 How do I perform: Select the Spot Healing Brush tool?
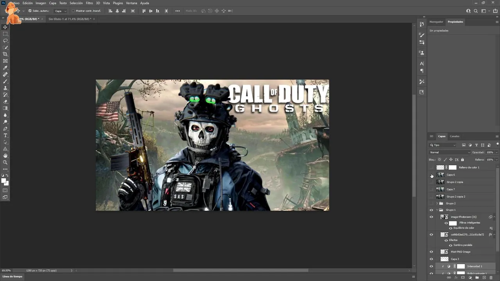point(5,75)
